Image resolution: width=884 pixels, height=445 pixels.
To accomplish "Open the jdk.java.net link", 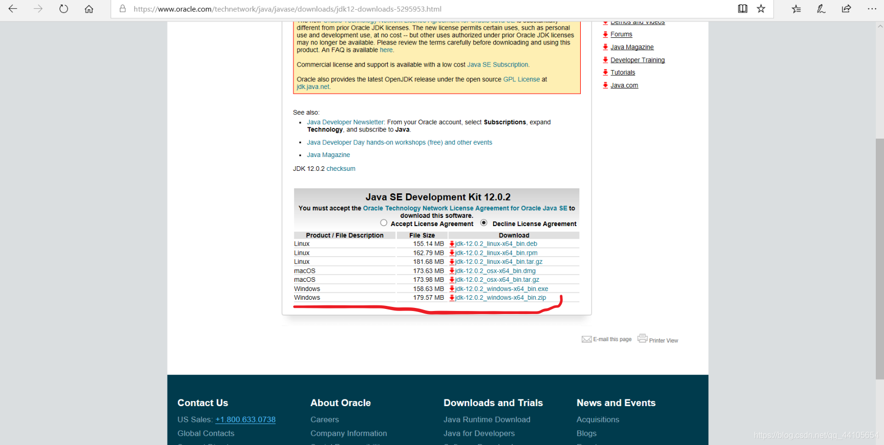I will 313,87.
